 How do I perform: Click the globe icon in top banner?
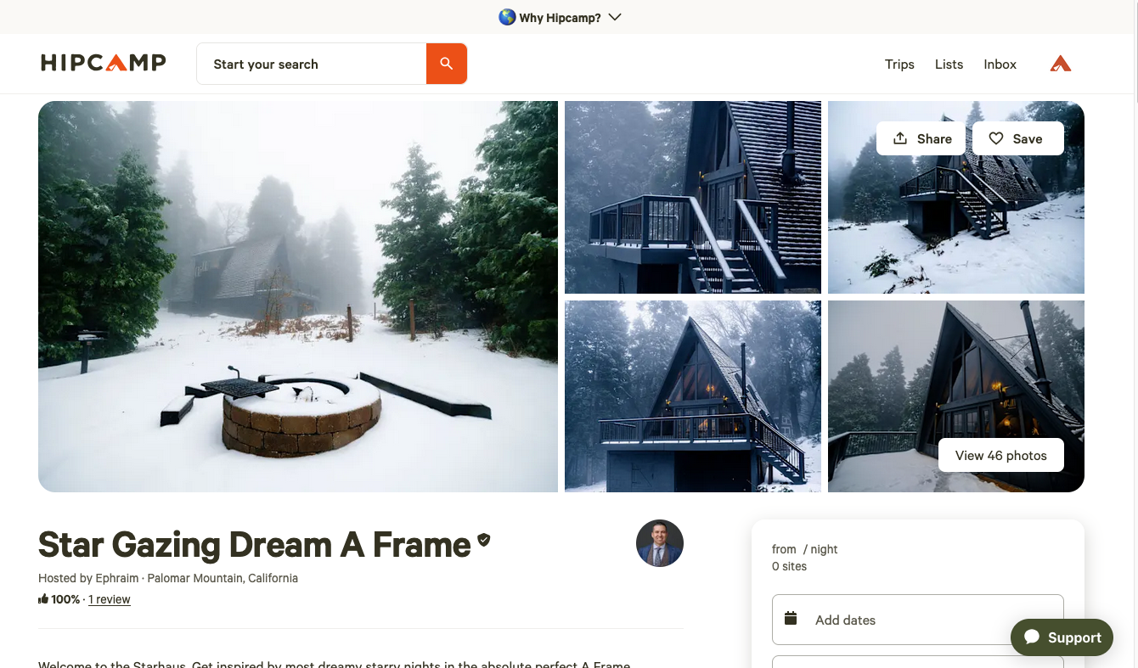pos(507,17)
